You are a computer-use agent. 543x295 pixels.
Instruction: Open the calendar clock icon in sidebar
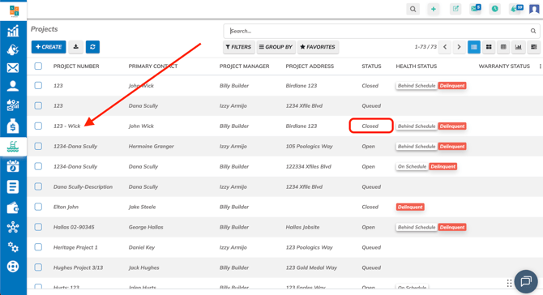(x=13, y=166)
